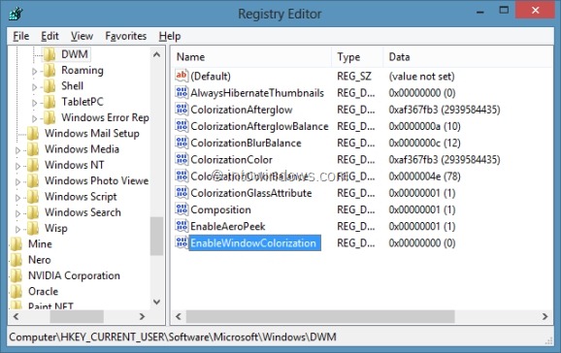Click the Nero folder icon
Viewport: 561px width, 353px height.
click(16, 260)
